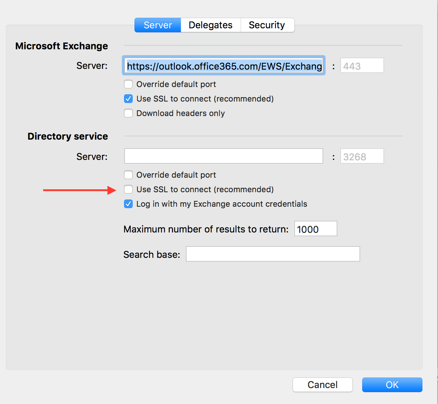
Task: Click the Directory service server field
Action: [x=224, y=156]
